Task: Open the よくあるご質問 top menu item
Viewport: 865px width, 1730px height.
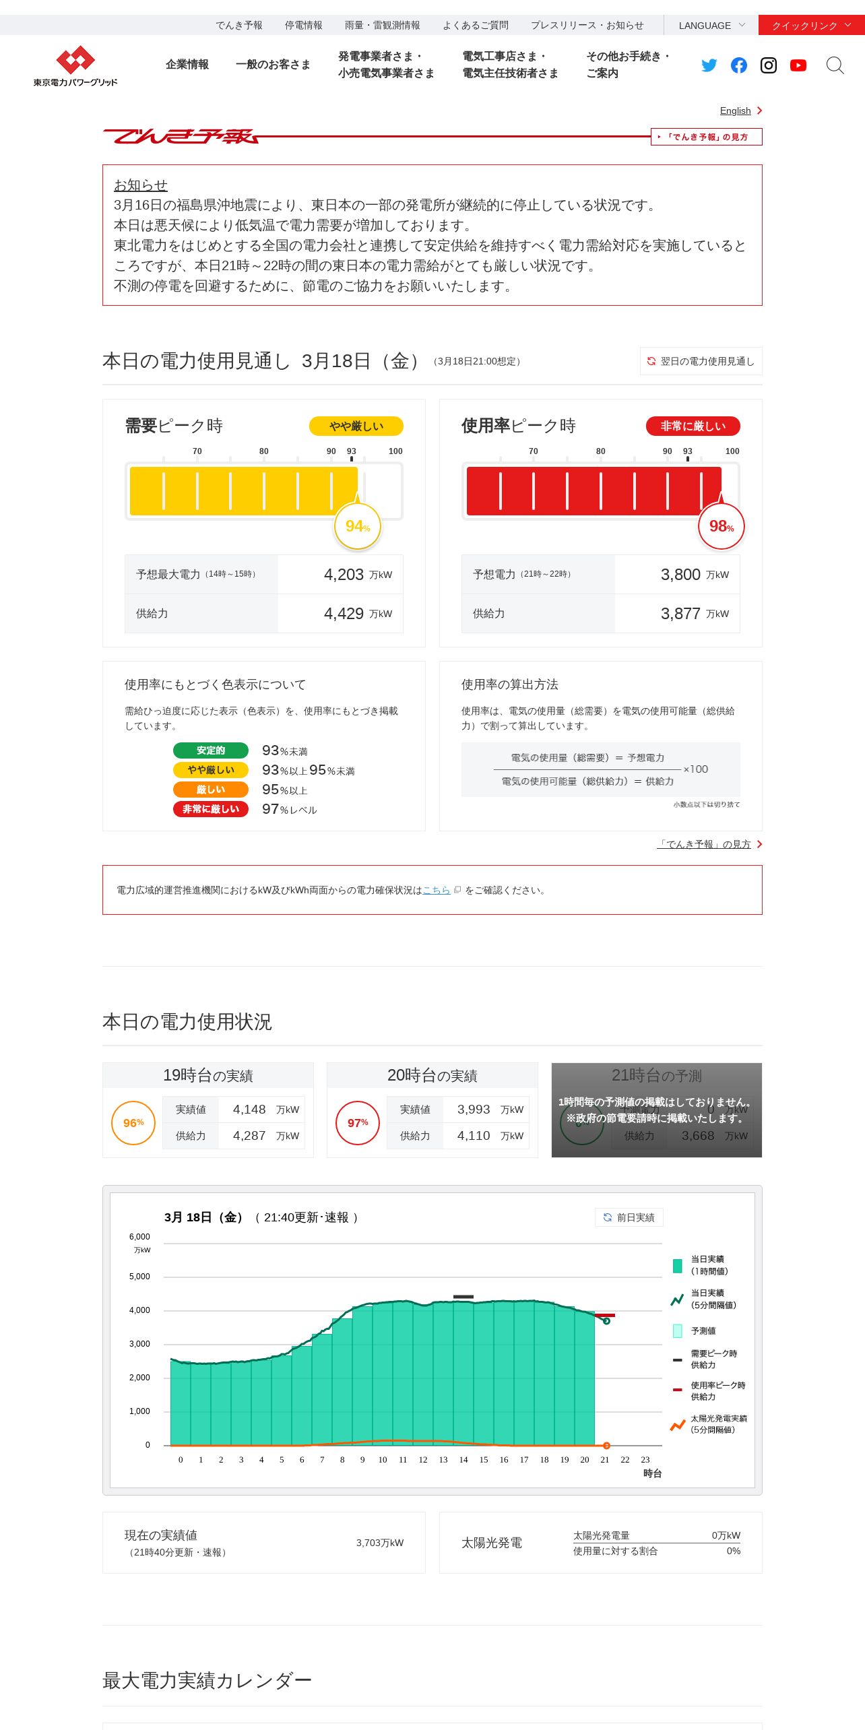Action: pos(476,25)
